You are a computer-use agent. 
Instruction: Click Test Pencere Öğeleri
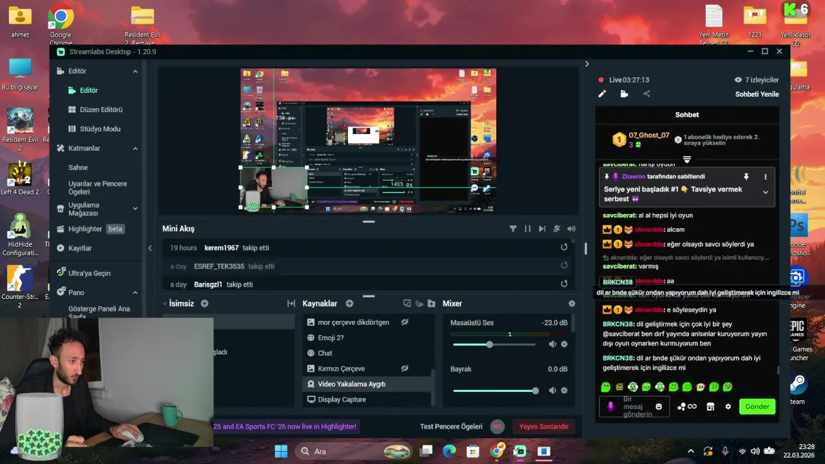coord(451,427)
